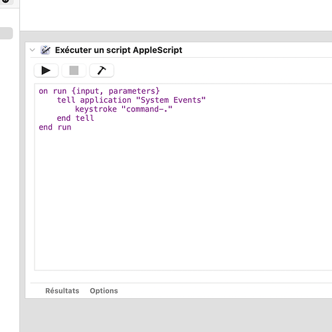Screen dimensions: 332x332
Task: Click the keystroke command in the script
Action: 96,109
